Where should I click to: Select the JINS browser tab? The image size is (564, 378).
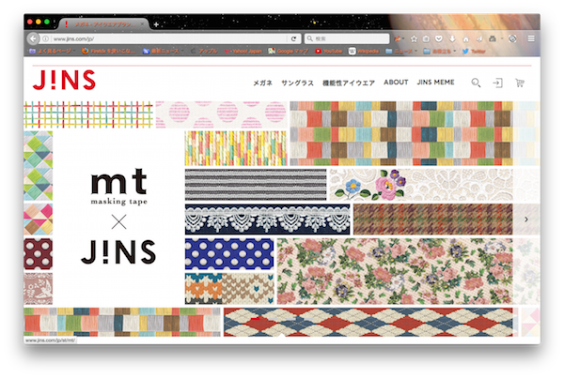pos(103,24)
